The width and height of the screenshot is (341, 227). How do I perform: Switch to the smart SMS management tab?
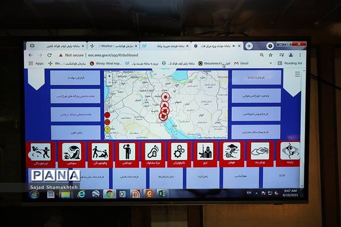click(x=165, y=46)
